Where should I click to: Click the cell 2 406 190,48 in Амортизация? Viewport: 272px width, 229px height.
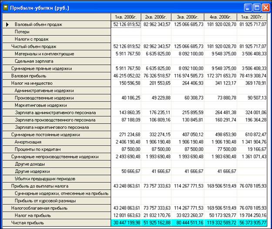[126, 142]
